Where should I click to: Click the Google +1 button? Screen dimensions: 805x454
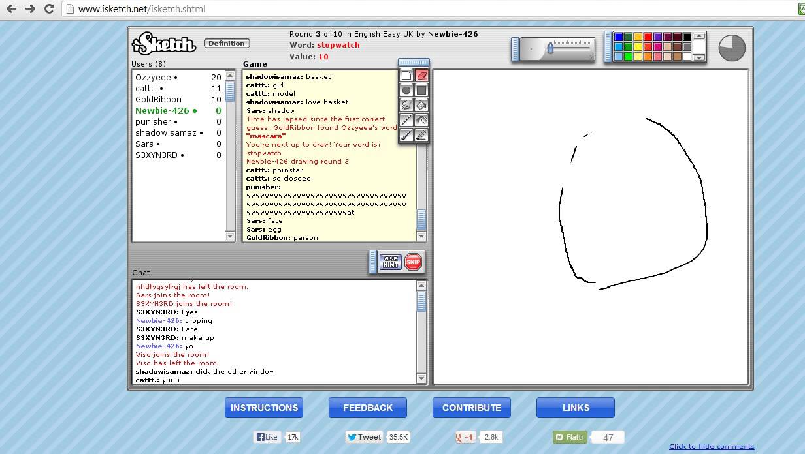465,437
